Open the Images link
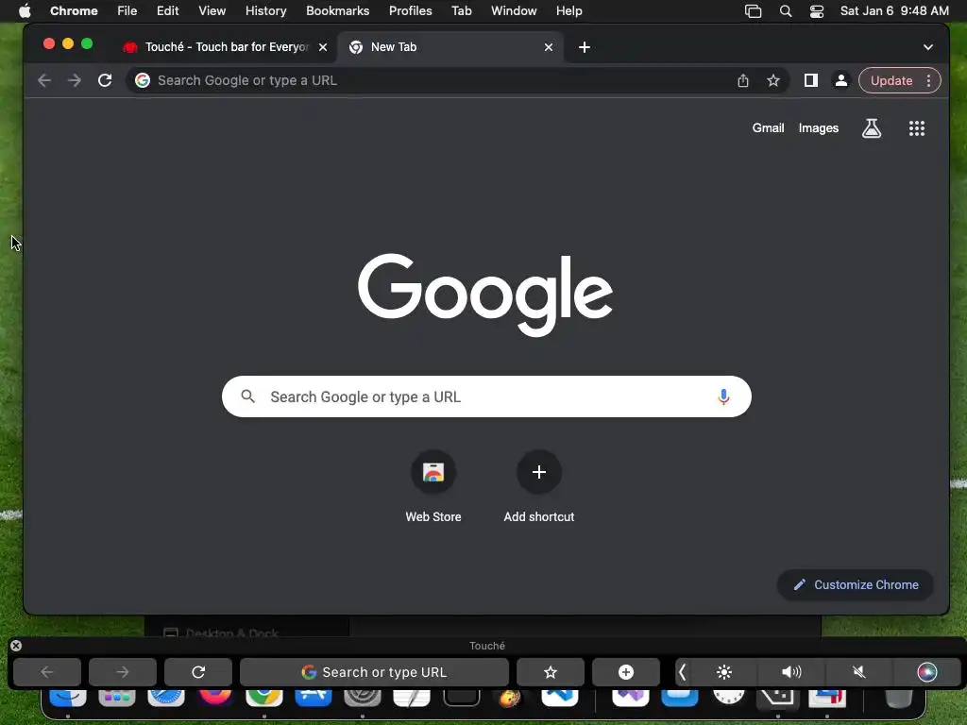Viewport: 967px width, 725px height. click(819, 128)
